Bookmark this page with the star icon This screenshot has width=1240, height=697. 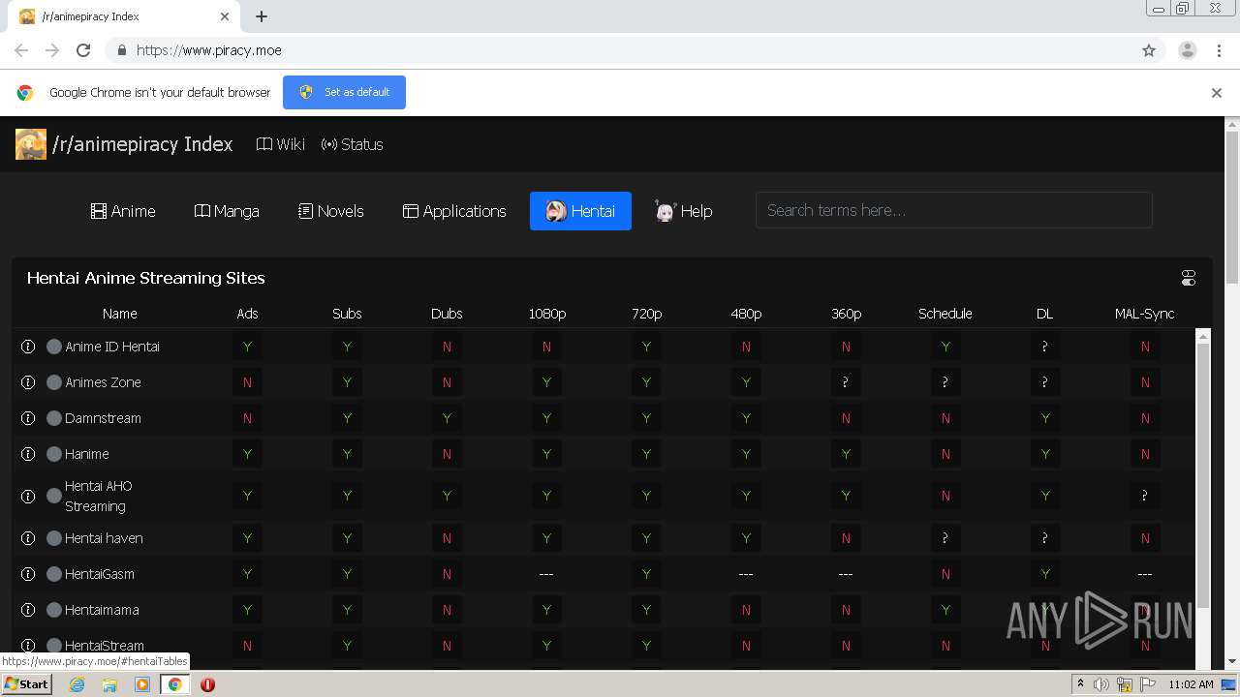(x=1149, y=50)
